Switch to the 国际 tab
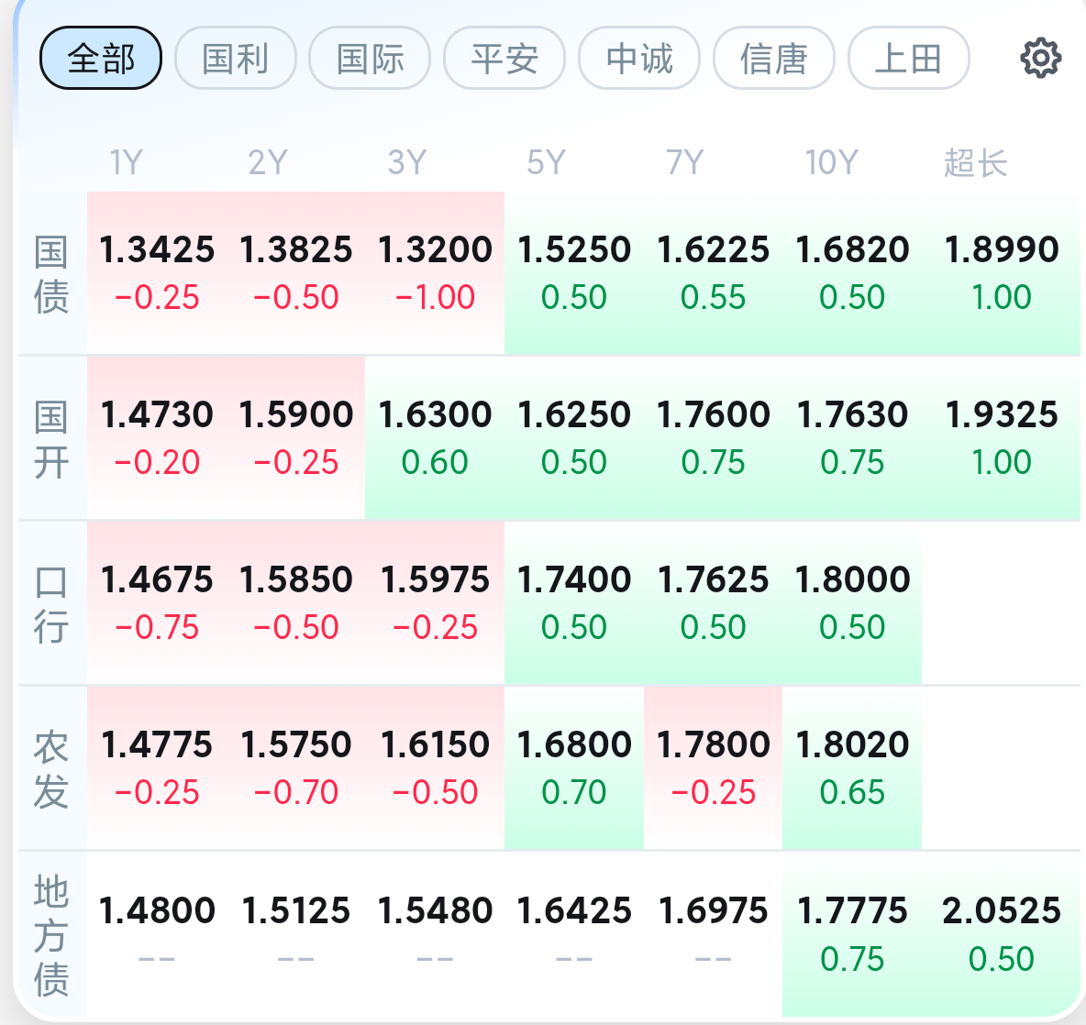Screen dimensions: 1086x1025 coord(370,58)
